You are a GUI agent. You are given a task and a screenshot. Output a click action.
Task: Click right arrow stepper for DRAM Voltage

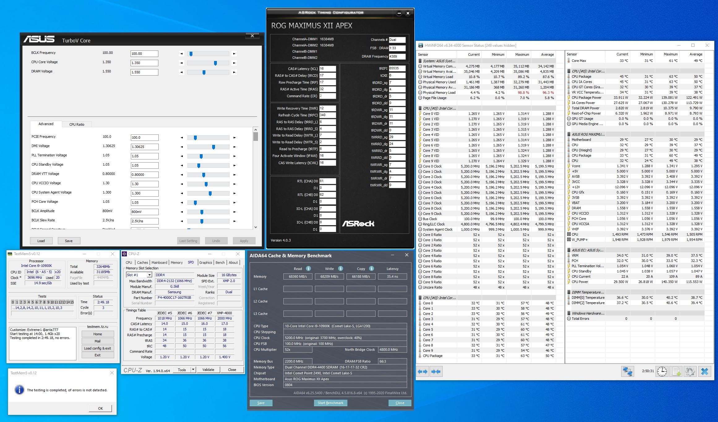(234, 72)
